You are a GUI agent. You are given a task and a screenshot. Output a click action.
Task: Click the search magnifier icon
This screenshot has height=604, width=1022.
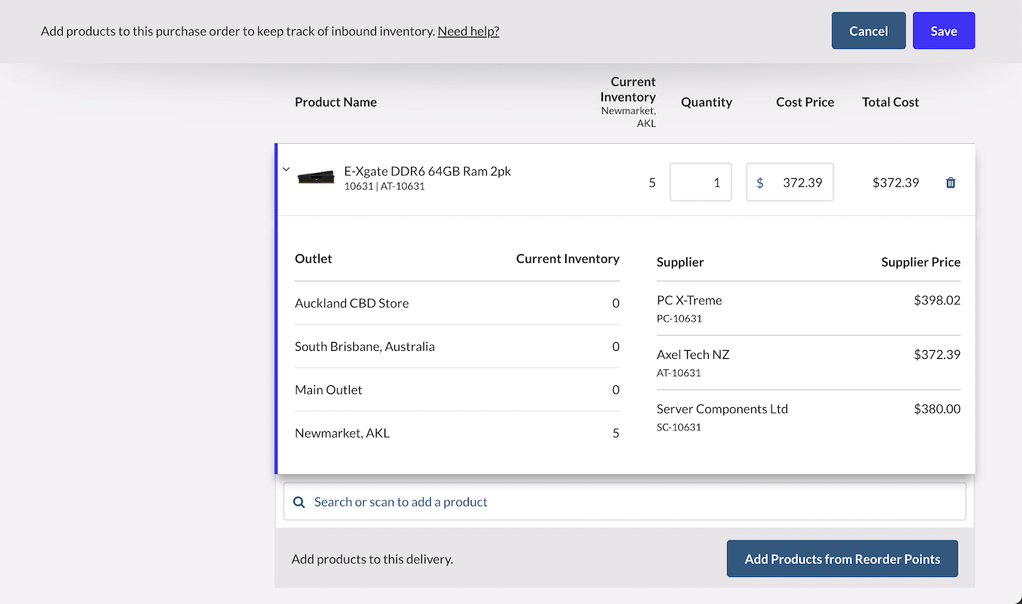299,502
